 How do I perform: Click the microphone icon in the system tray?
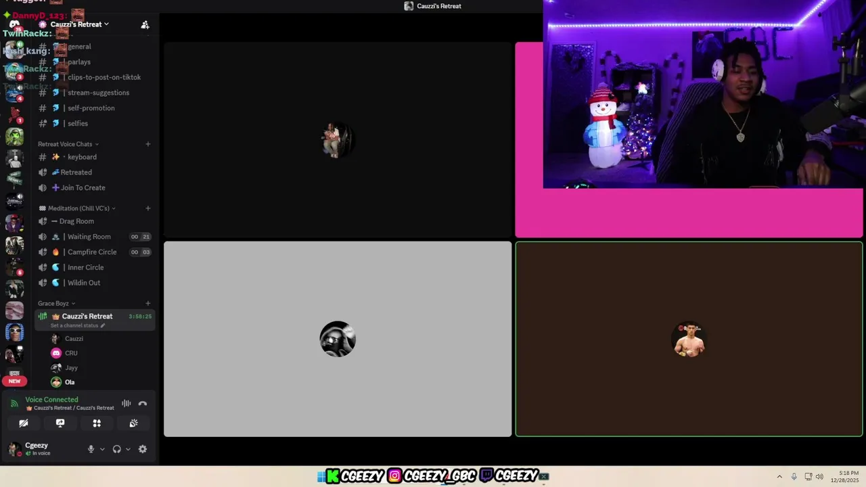(794, 476)
